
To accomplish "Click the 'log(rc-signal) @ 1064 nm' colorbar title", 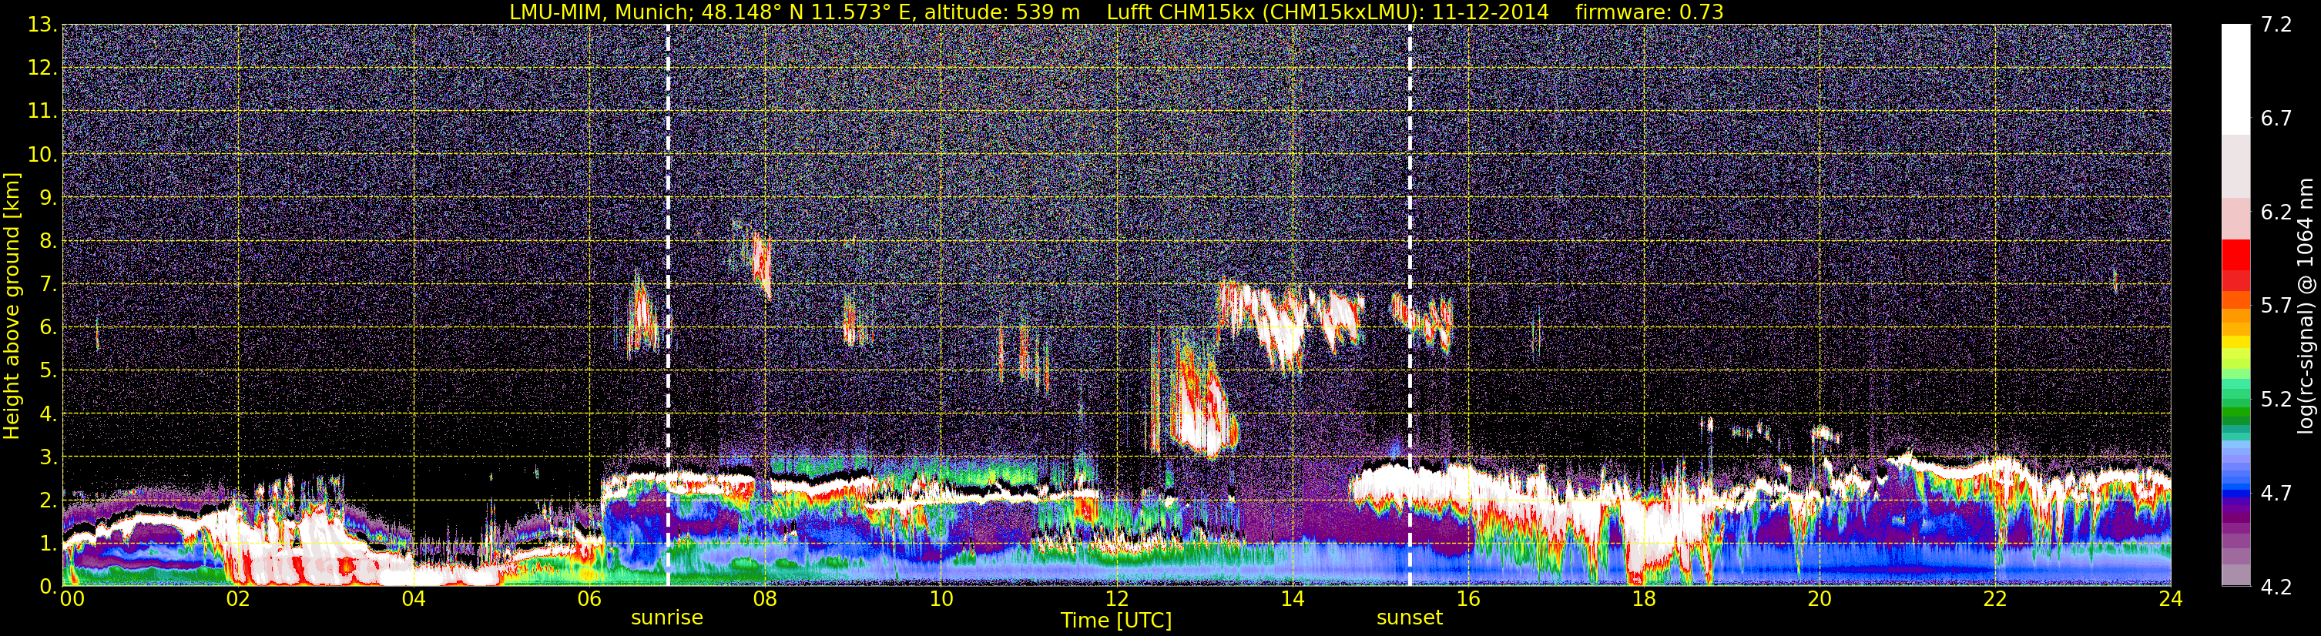I will point(2306,306).
